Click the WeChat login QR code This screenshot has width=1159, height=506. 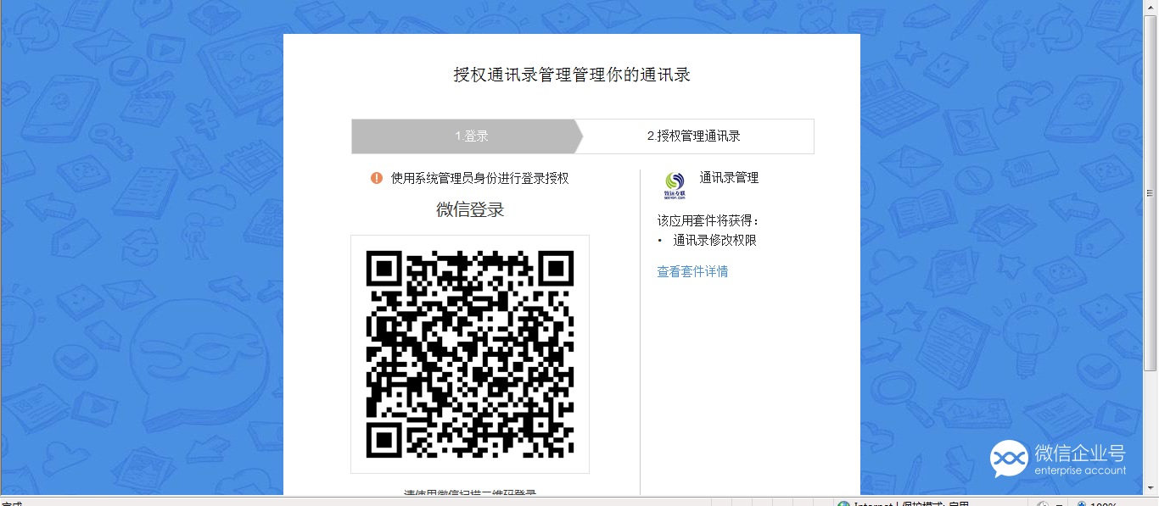tap(470, 354)
